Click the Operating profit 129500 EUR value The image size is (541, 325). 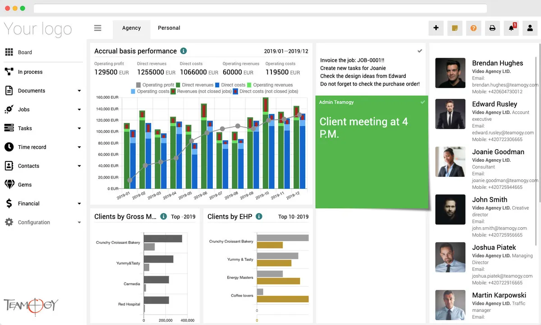(x=111, y=72)
